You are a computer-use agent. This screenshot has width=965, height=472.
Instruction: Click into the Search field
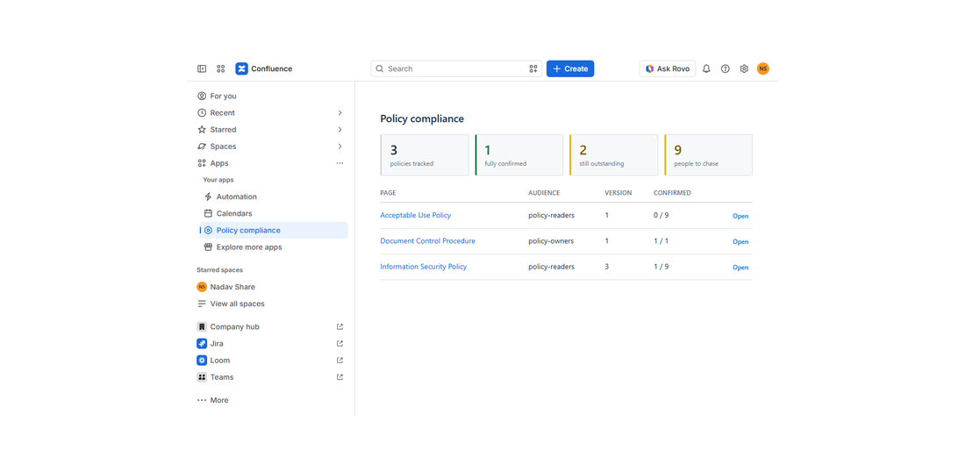point(456,69)
